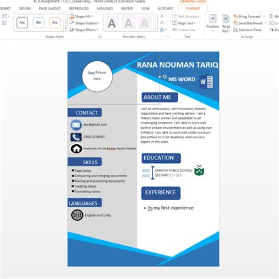This screenshot has width=279, height=279.
Task: Select the LANGUAGES heading box
Action: tap(85, 202)
